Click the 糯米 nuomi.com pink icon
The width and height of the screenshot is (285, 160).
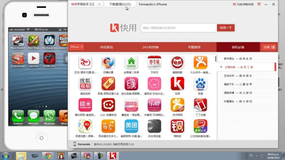point(85,105)
